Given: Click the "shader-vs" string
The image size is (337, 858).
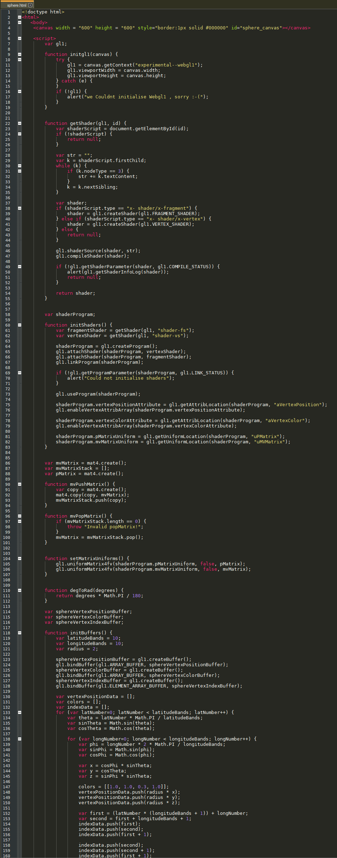Looking at the screenshot, I should point(167,335).
